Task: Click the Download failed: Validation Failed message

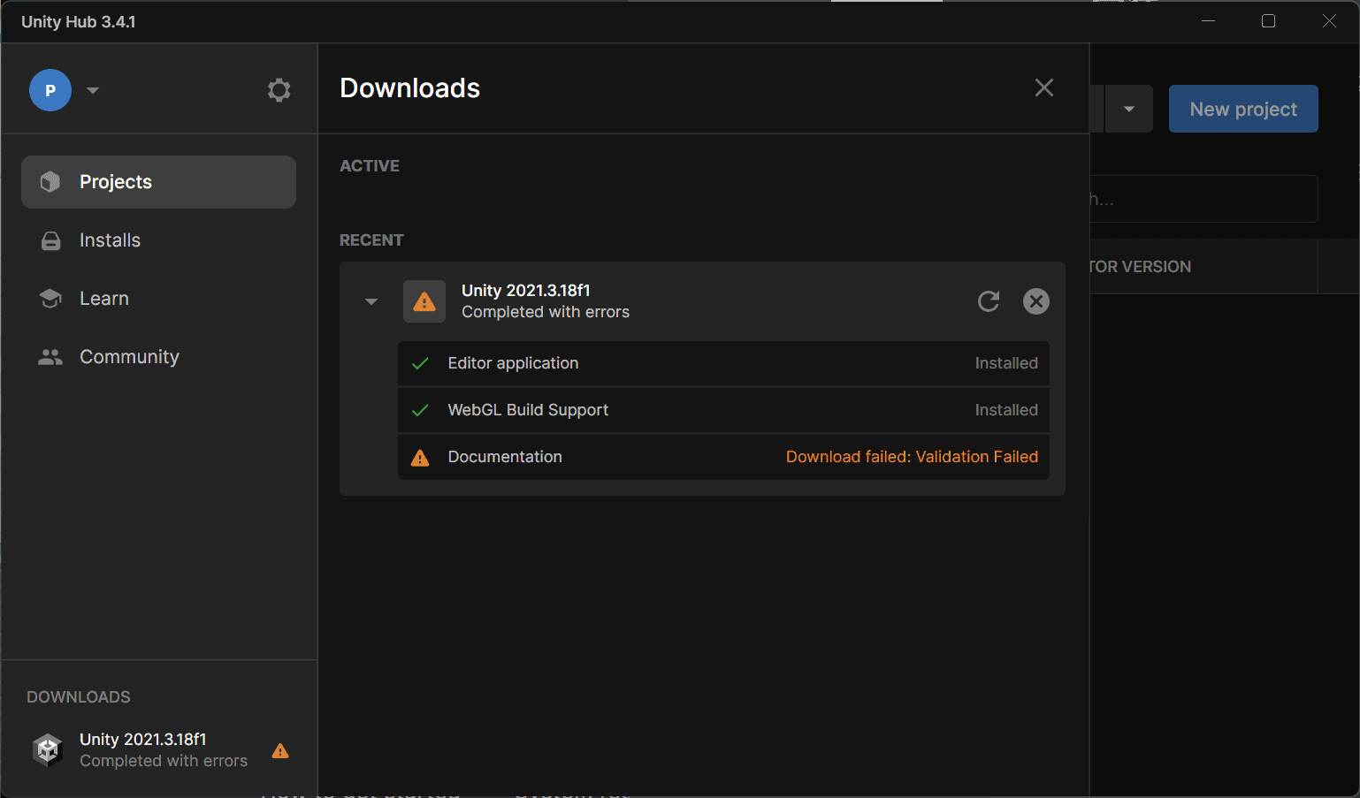Action: click(911, 457)
